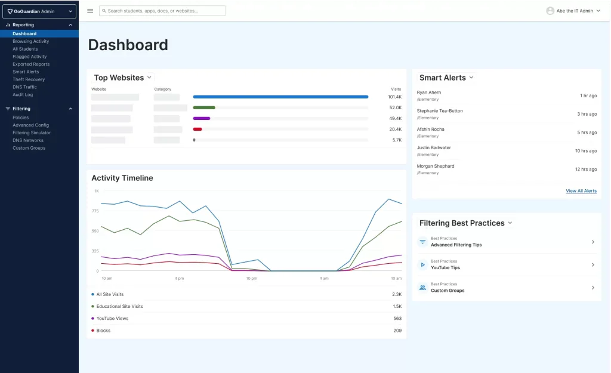Image resolution: width=611 pixels, height=373 pixels.
Task: Click the View All Alerts link
Action: point(581,191)
